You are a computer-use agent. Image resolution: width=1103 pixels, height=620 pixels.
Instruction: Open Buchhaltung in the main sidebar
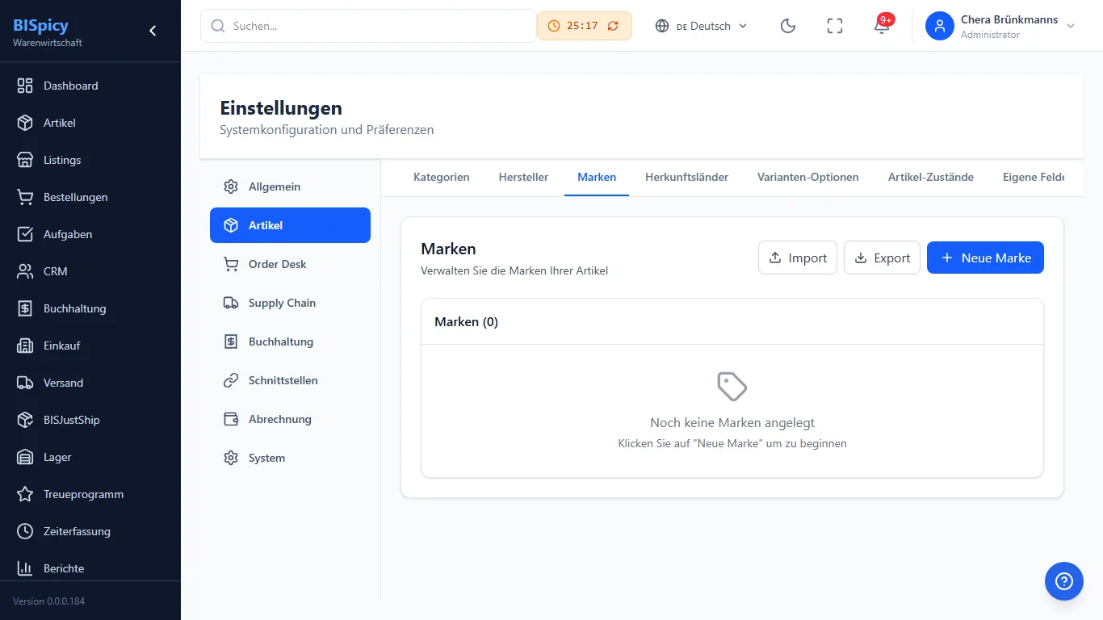point(90,308)
